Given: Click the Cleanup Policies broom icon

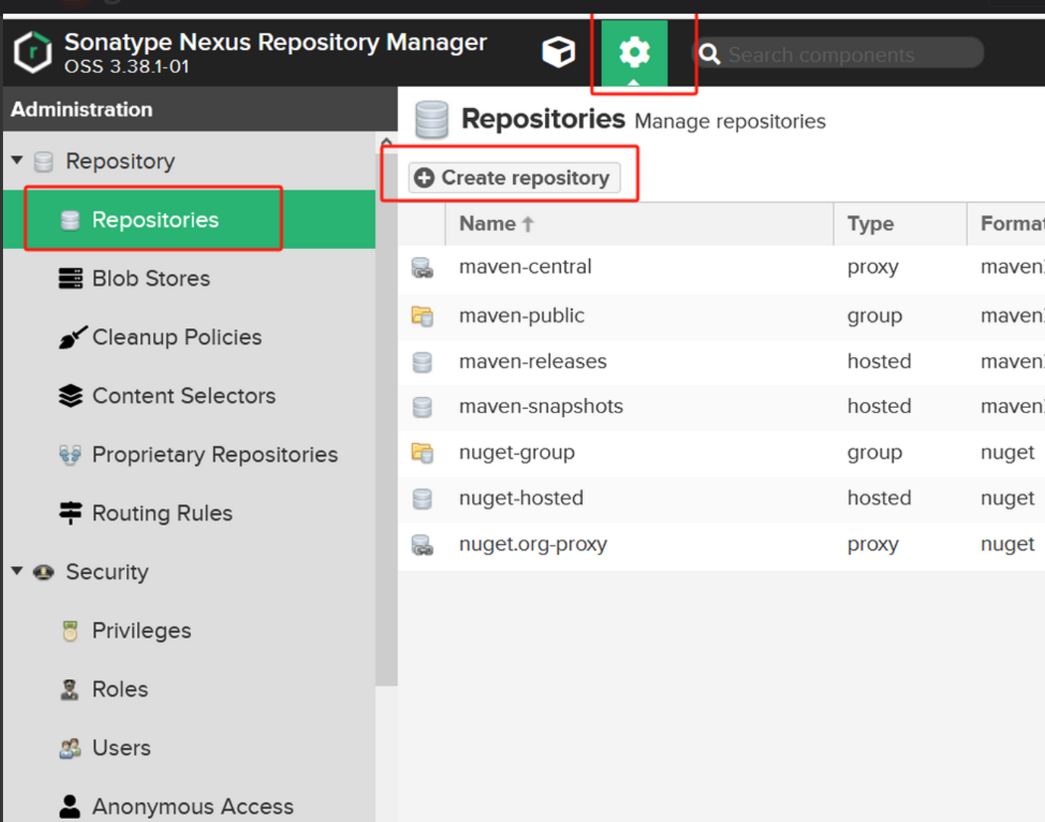Looking at the screenshot, I should 72,336.
